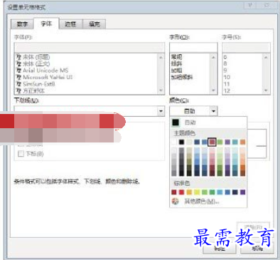Switch to the 边框 tab

pyautogui.click(x=70, y=24)
